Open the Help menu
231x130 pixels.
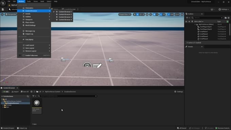(55, 1)
